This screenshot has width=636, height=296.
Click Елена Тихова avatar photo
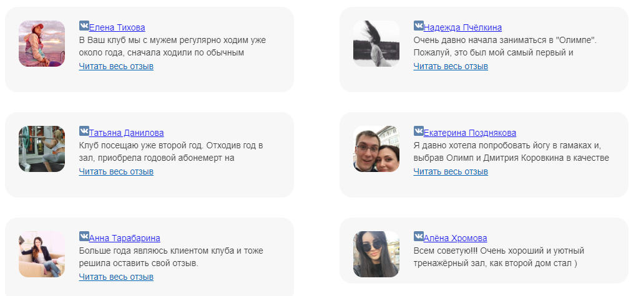pyautogui.click(x=42, y=44)
